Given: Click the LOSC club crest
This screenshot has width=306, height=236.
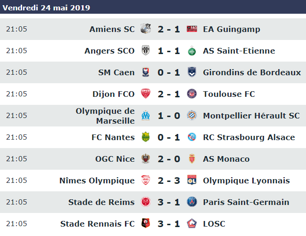Looking at the screenshot, I should point(192,223).
